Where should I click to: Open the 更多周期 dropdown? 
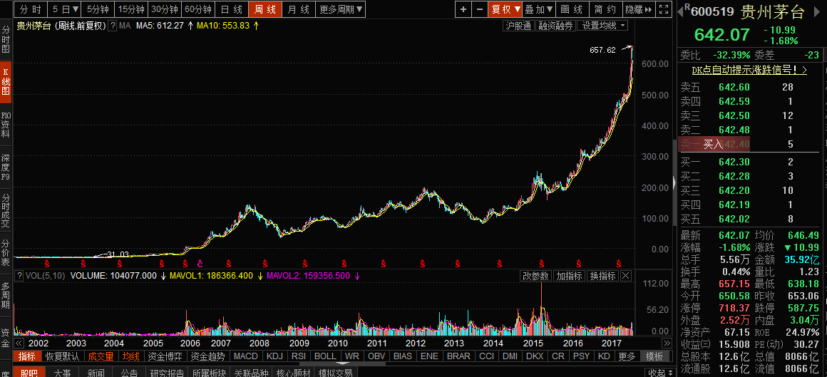341,9
